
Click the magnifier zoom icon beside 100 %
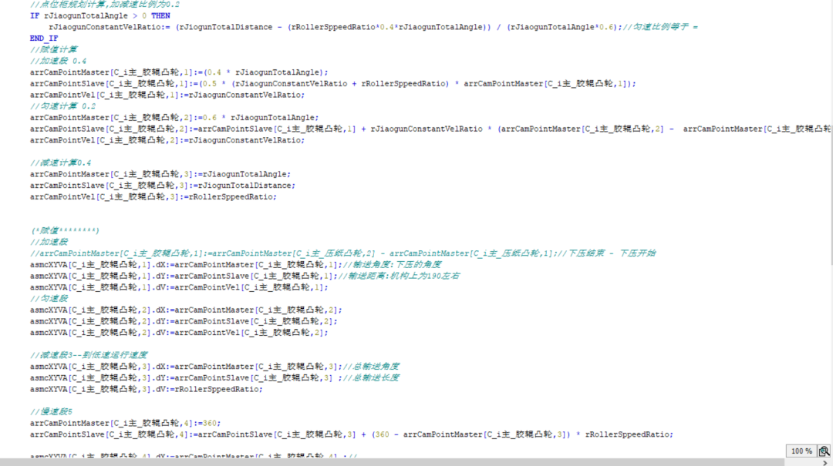(824, 451)
